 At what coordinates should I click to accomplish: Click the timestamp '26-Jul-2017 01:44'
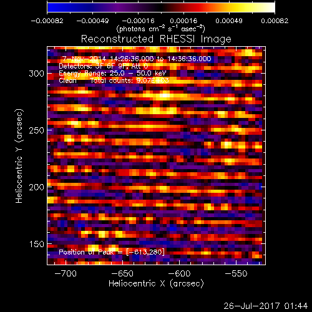[x=266, y=306]
